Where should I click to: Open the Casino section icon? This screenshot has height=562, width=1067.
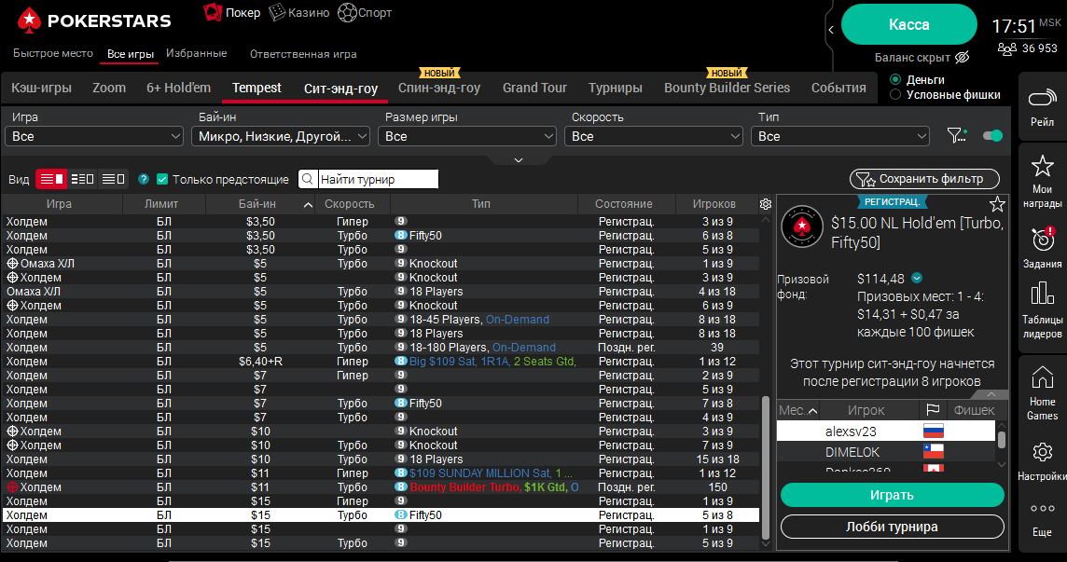coord(277,12)
